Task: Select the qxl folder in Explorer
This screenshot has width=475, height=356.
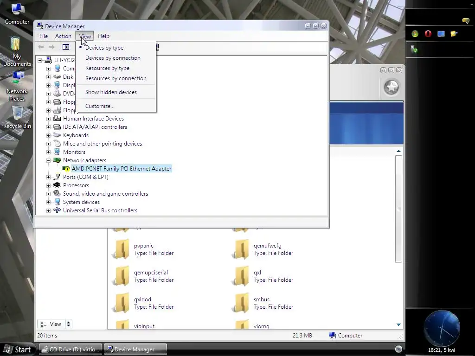Action: pyautogui.click(x=263, y=276)
